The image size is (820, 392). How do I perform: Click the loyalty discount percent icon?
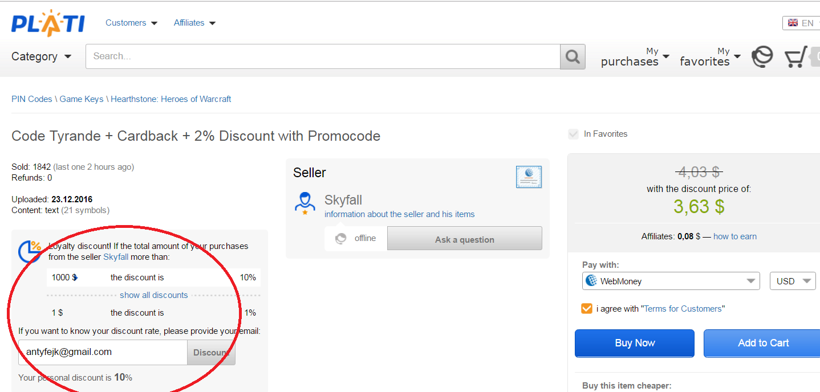pyautogui.click(x=30, y=251)
